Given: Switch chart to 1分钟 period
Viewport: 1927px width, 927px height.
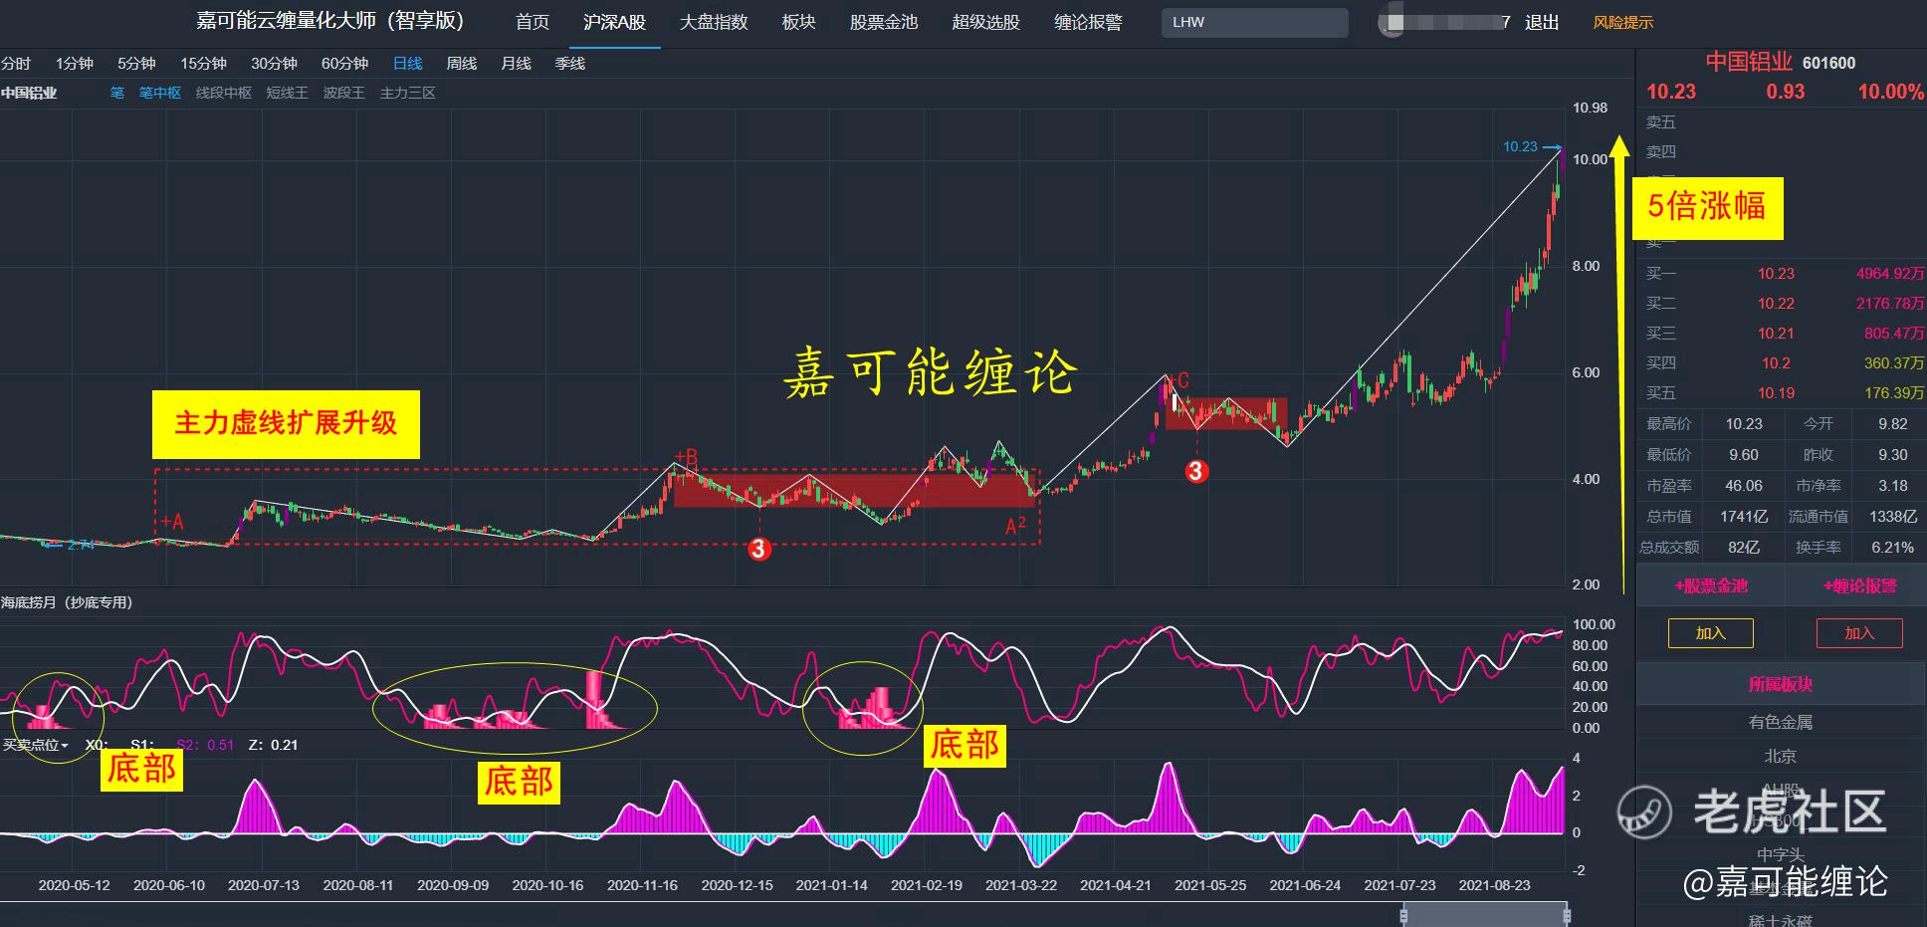Looking at the screenshot, I should [75, 64].
